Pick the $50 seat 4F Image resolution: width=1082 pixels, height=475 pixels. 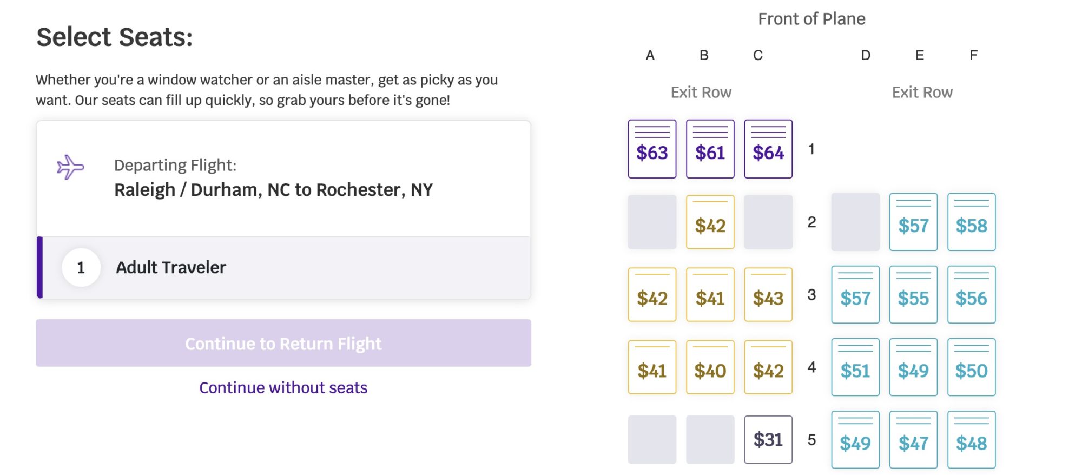click(x=971, y=367)
